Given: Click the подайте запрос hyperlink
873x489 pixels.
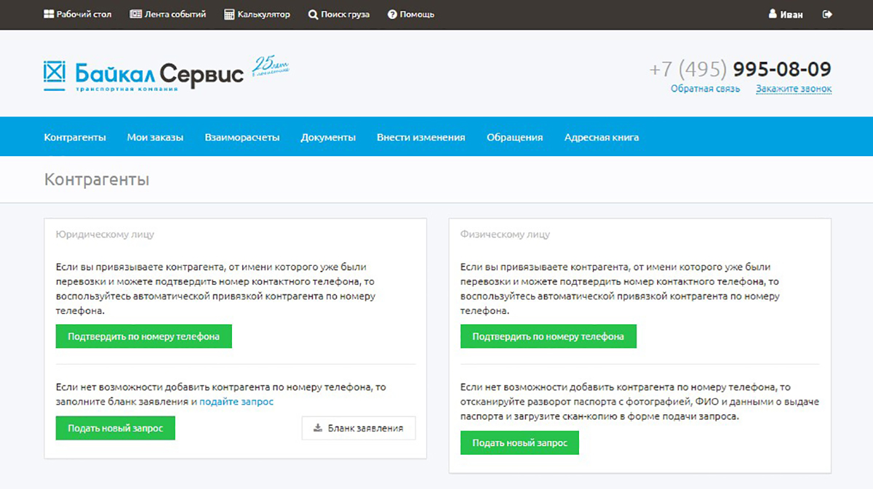Looking at the screenshot, I should coord(236,401).
